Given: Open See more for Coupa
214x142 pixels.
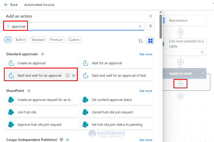Looking at the screenshot, I should 146,140.
